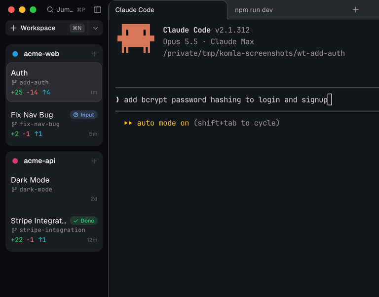
Task: Expand the Workspace dropdown chevron
Action: click(95, 28)
